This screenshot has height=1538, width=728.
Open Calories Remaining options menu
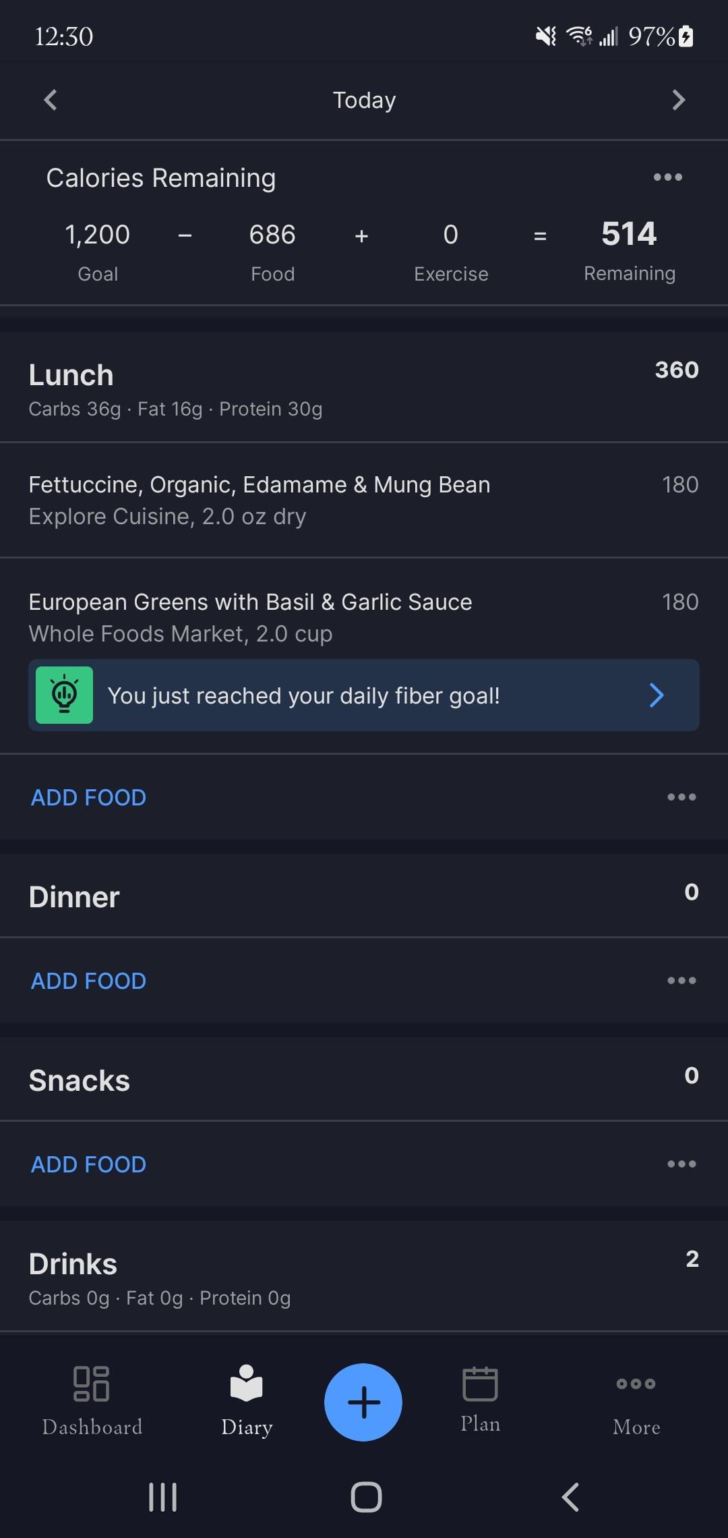click(667, 177)
